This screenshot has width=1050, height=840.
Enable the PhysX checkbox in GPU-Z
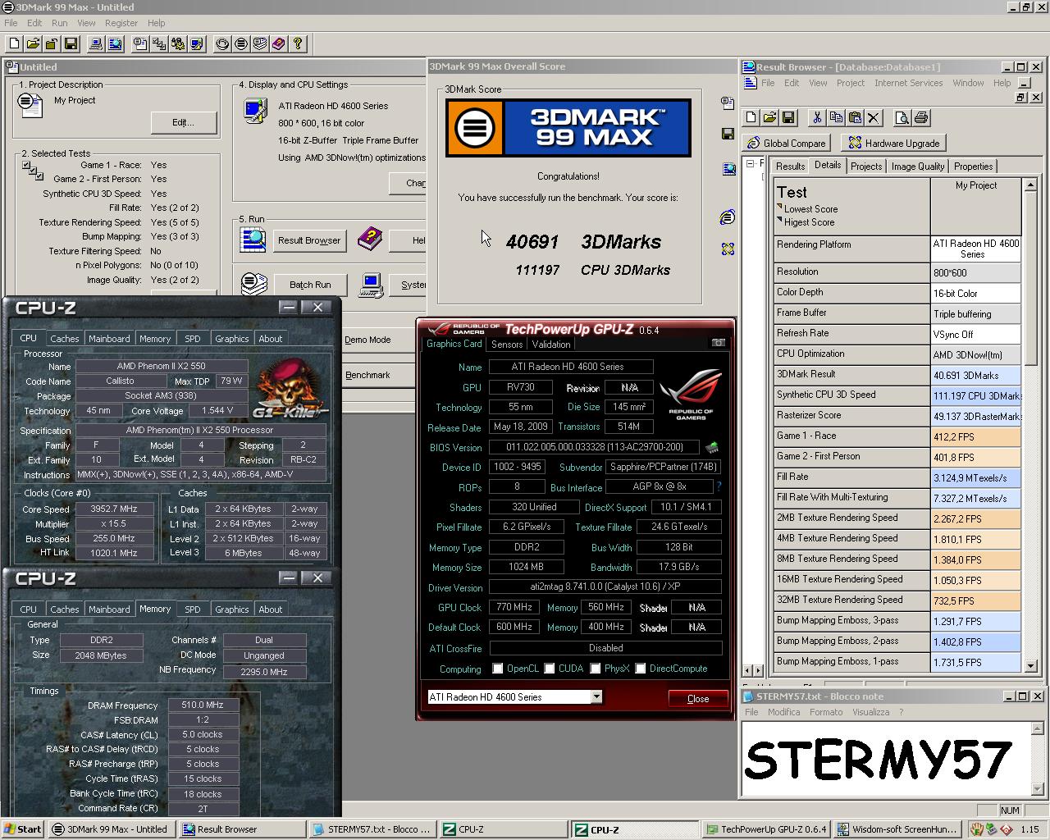pyautogui.click(x=596, y=669)
